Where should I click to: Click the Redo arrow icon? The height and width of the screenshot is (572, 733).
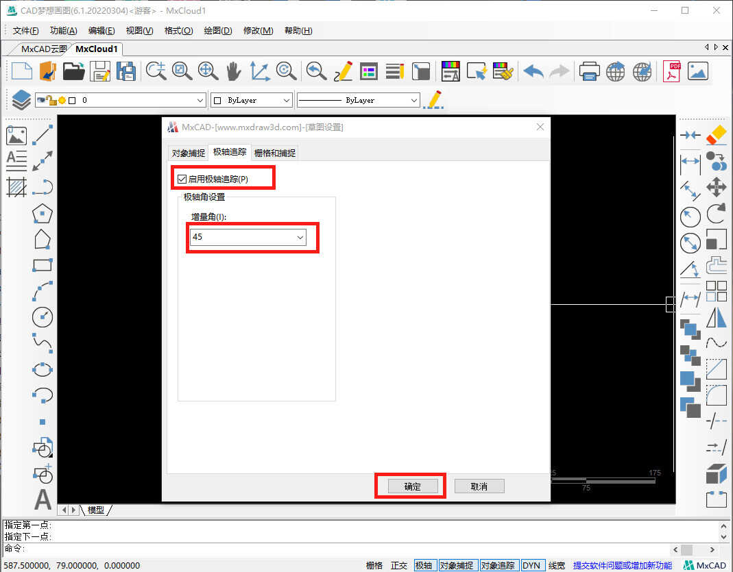click(x=559, y=71)
